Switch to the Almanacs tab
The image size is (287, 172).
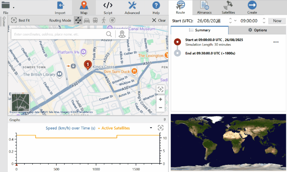pyautogui.click(x=204, y=7)
